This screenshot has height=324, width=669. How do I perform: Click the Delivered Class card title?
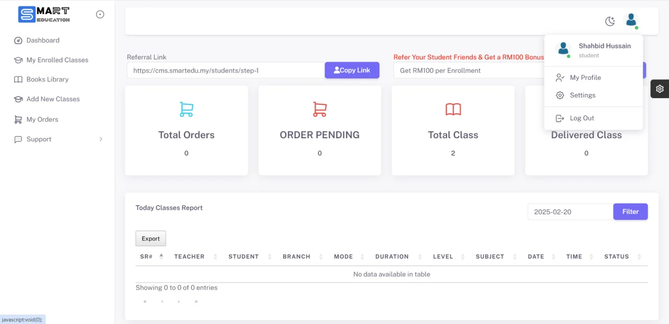(x=586, y=135)
